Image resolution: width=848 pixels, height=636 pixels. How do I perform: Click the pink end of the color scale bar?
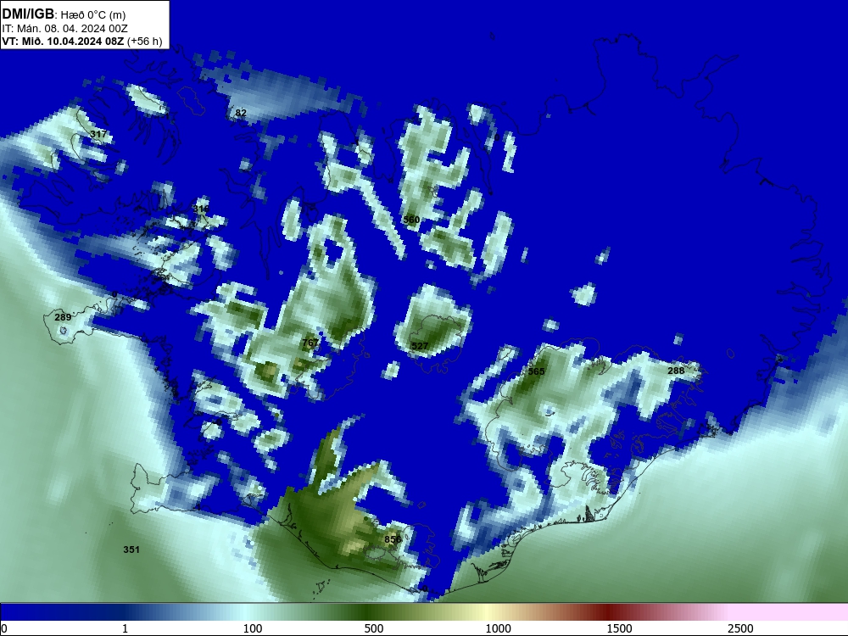pyautogui.click(x=789, y=612)
